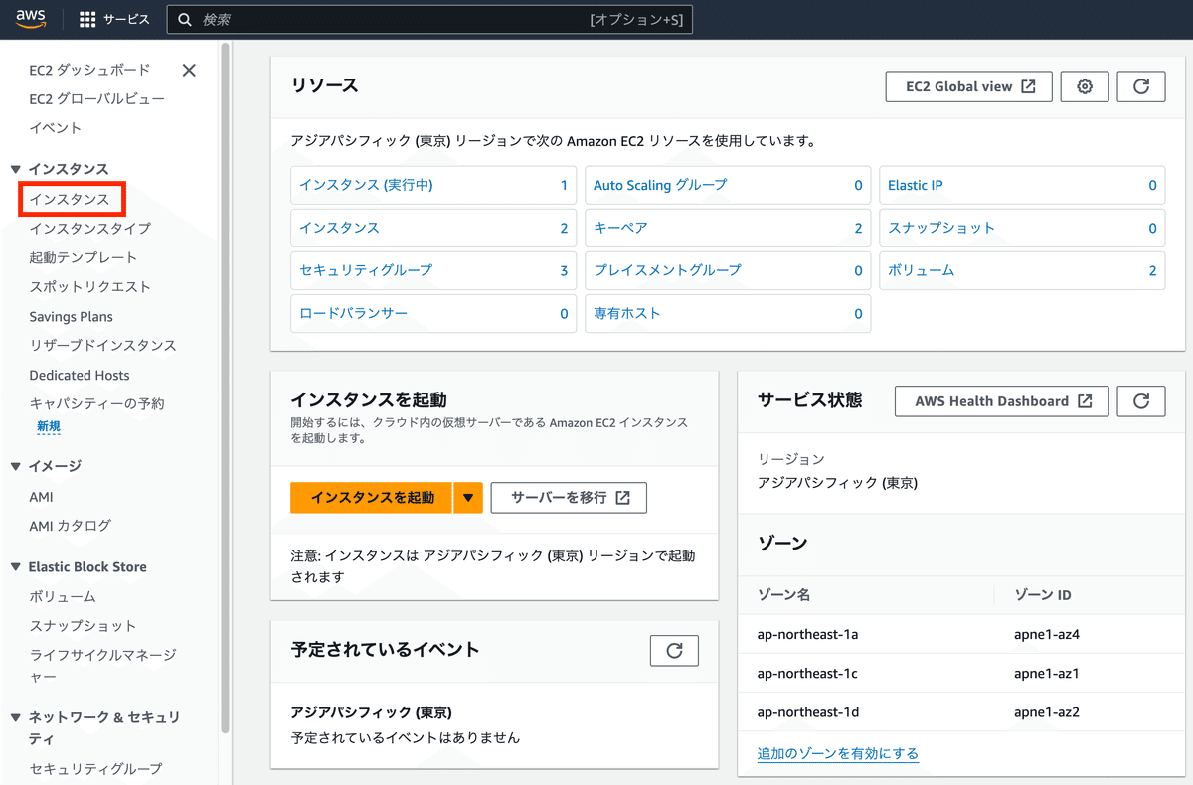
Task: Open EC2 Global view
Action: [969, 86]
